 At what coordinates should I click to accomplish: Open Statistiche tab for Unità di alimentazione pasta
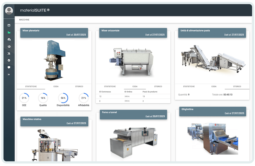(x=189, y=86)
